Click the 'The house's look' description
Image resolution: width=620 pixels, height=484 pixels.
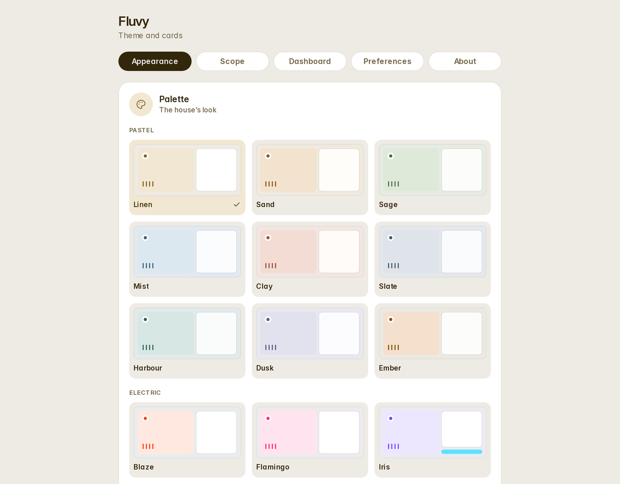[x=188, y=110]
